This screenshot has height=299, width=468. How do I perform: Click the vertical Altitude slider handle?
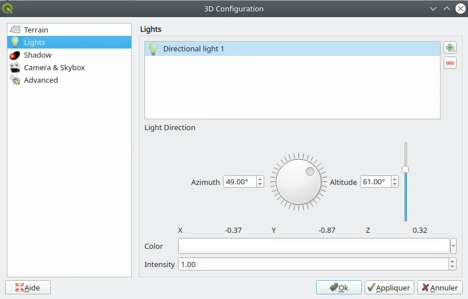[x=405, y=169]
